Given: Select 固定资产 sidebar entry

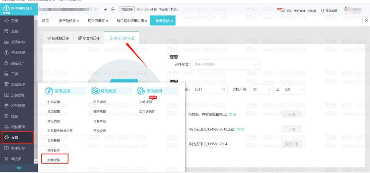Looking at the screenshot, I should [x=18, y=63].
